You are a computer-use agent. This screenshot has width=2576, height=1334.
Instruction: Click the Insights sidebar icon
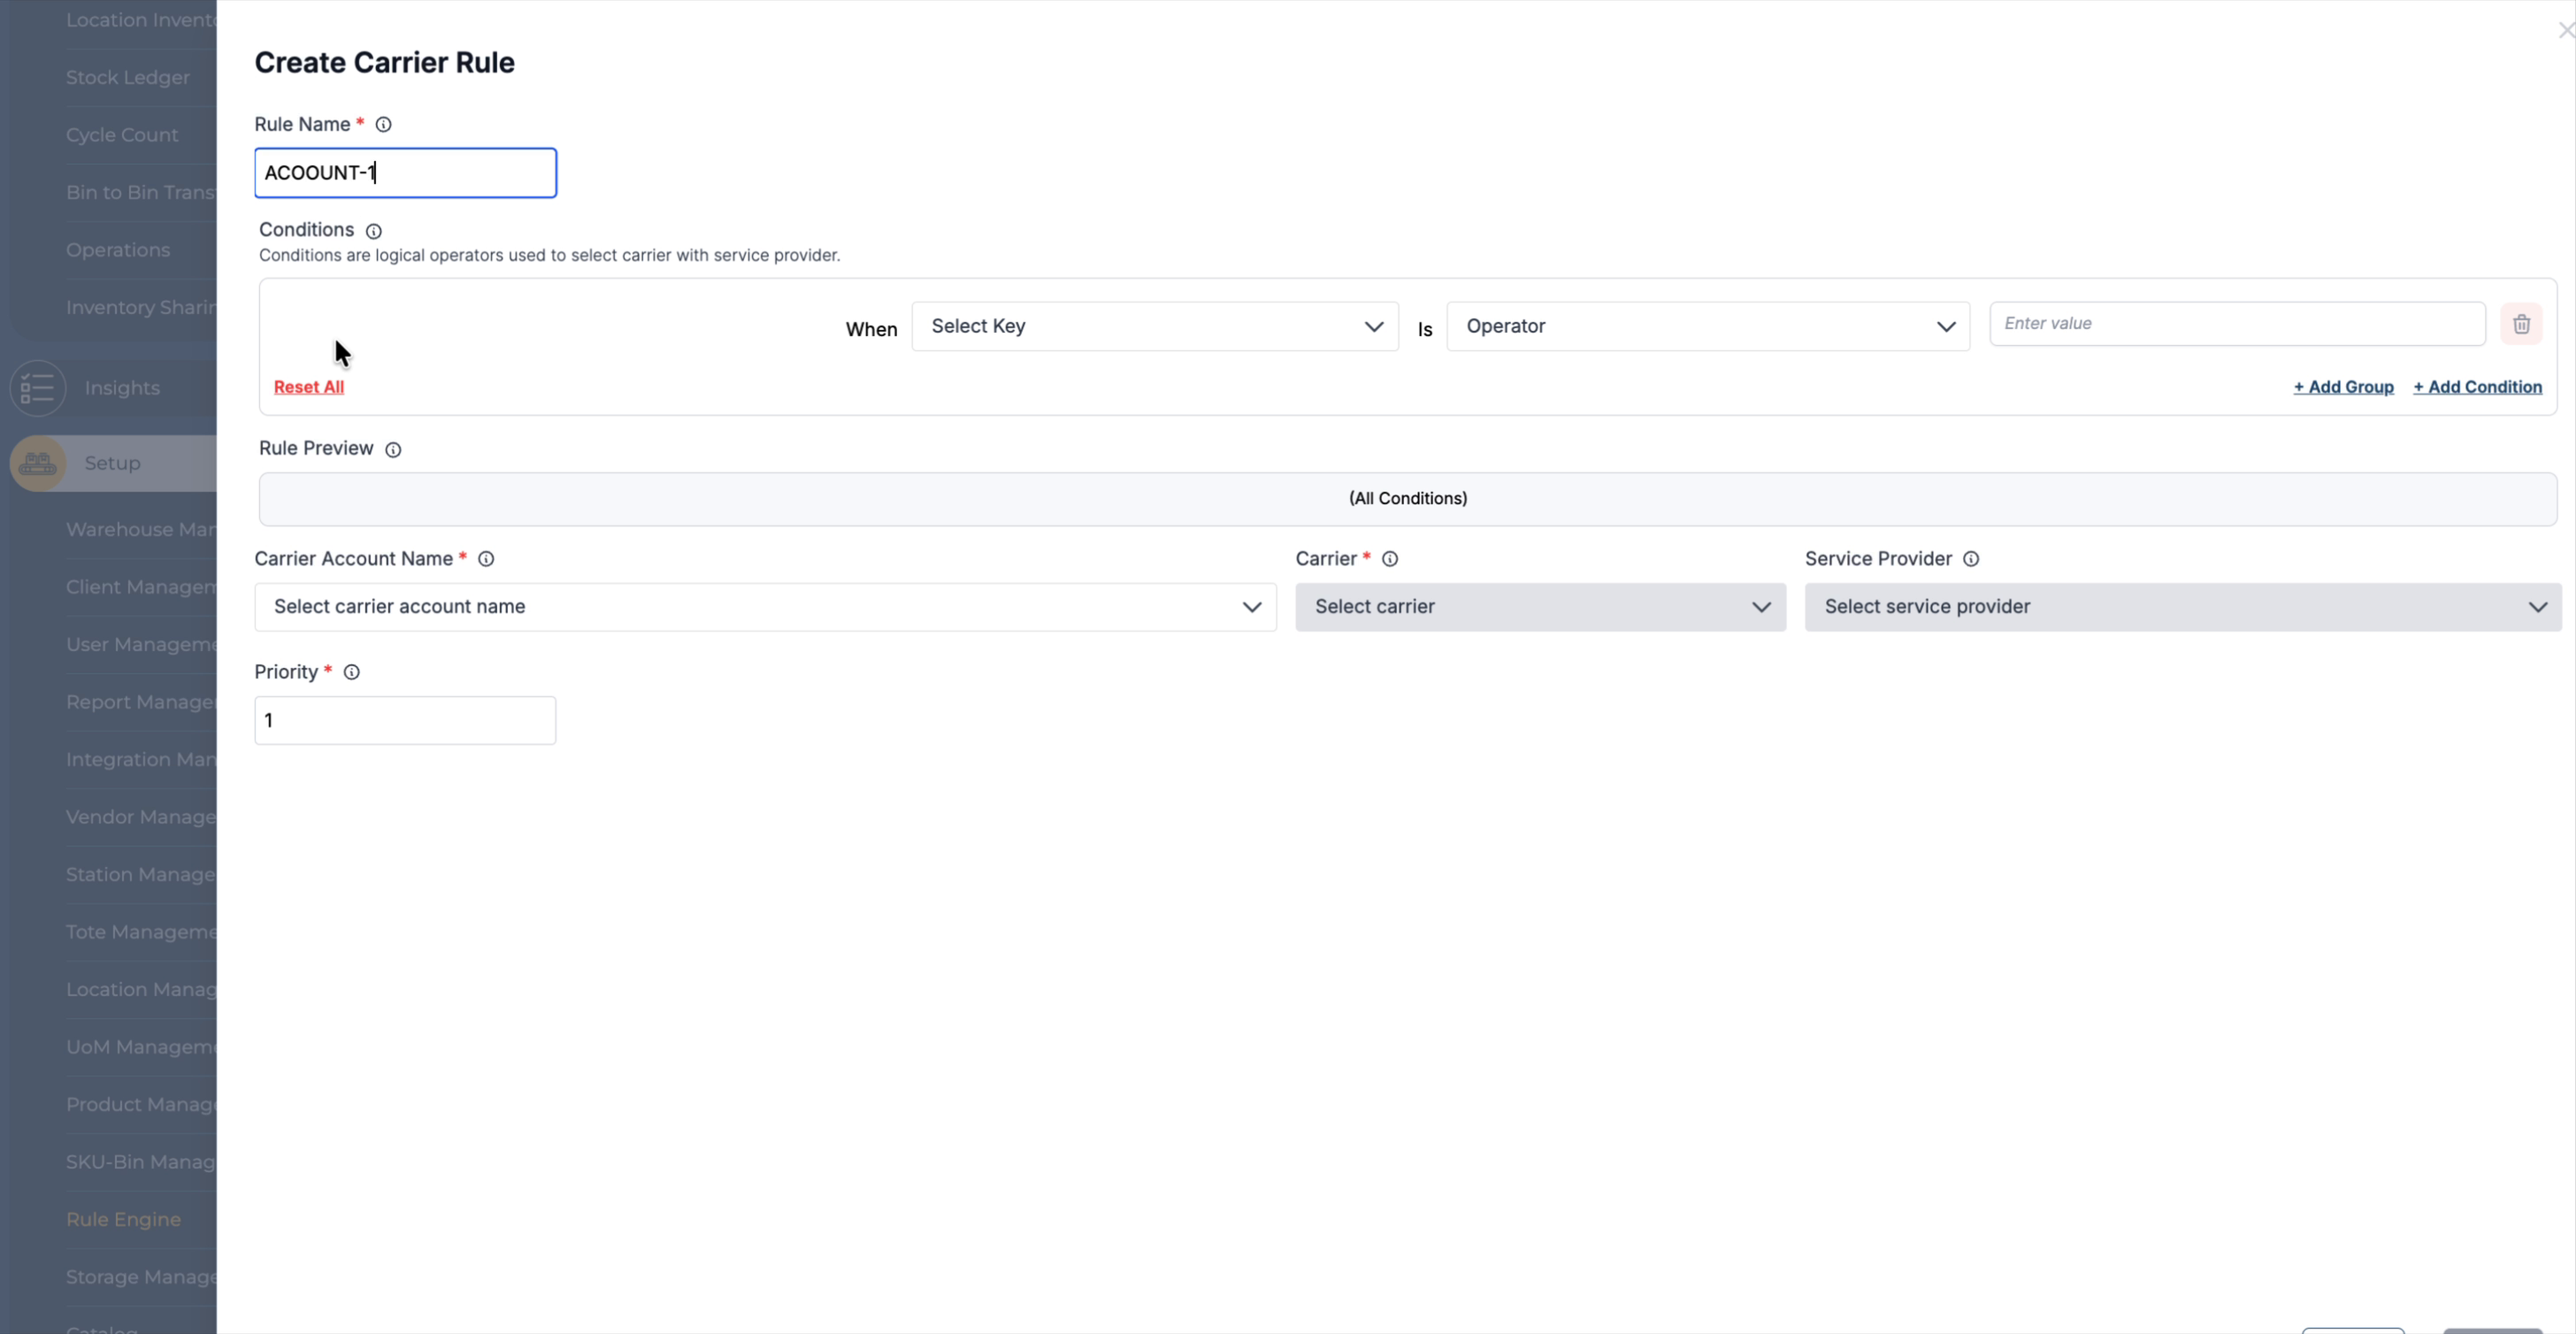(x=38, y=388)
